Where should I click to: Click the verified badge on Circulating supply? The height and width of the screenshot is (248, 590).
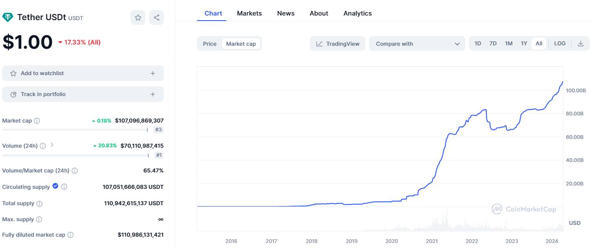55,186
